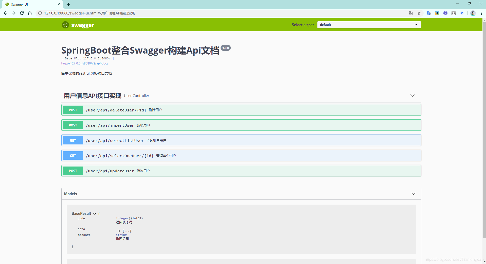Expand the POST deleteUser endpoint
The height and width of the screenshot is (264, 486).
[241, 110]
